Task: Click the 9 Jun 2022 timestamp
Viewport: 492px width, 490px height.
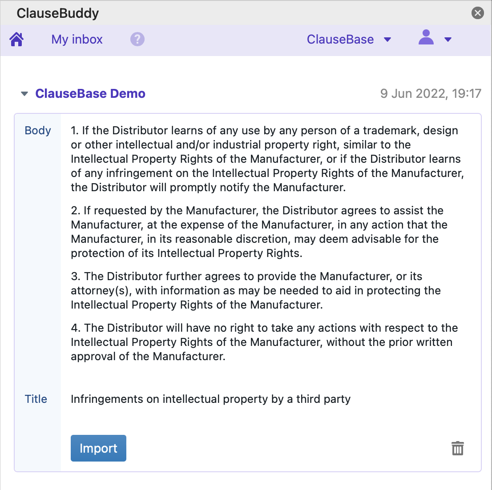Action: 431,94
